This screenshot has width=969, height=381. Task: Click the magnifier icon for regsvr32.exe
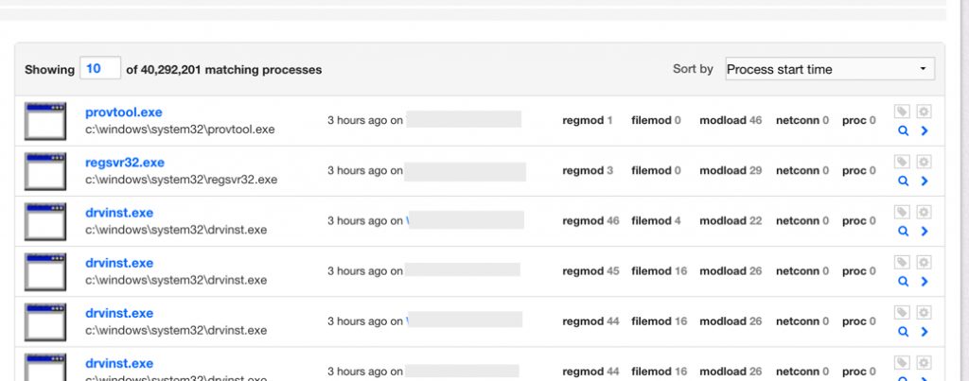[x=903, y=181]
